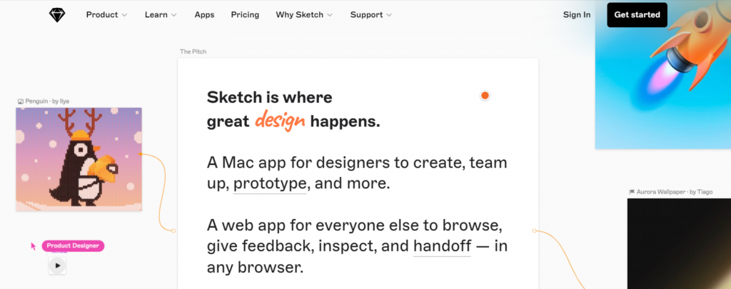Click the Sketch diamond logo
The width and height of the screenshot is (731, 289).
[x=57, y=15]
